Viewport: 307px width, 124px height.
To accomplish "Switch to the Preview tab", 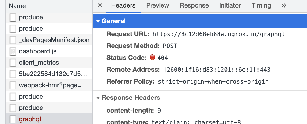I will click(x=158, y=5).
